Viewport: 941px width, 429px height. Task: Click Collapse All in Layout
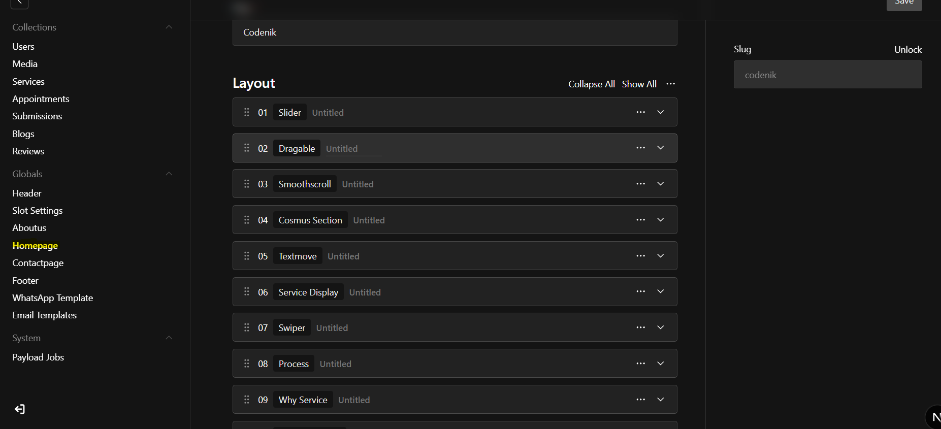pos(591,84)
